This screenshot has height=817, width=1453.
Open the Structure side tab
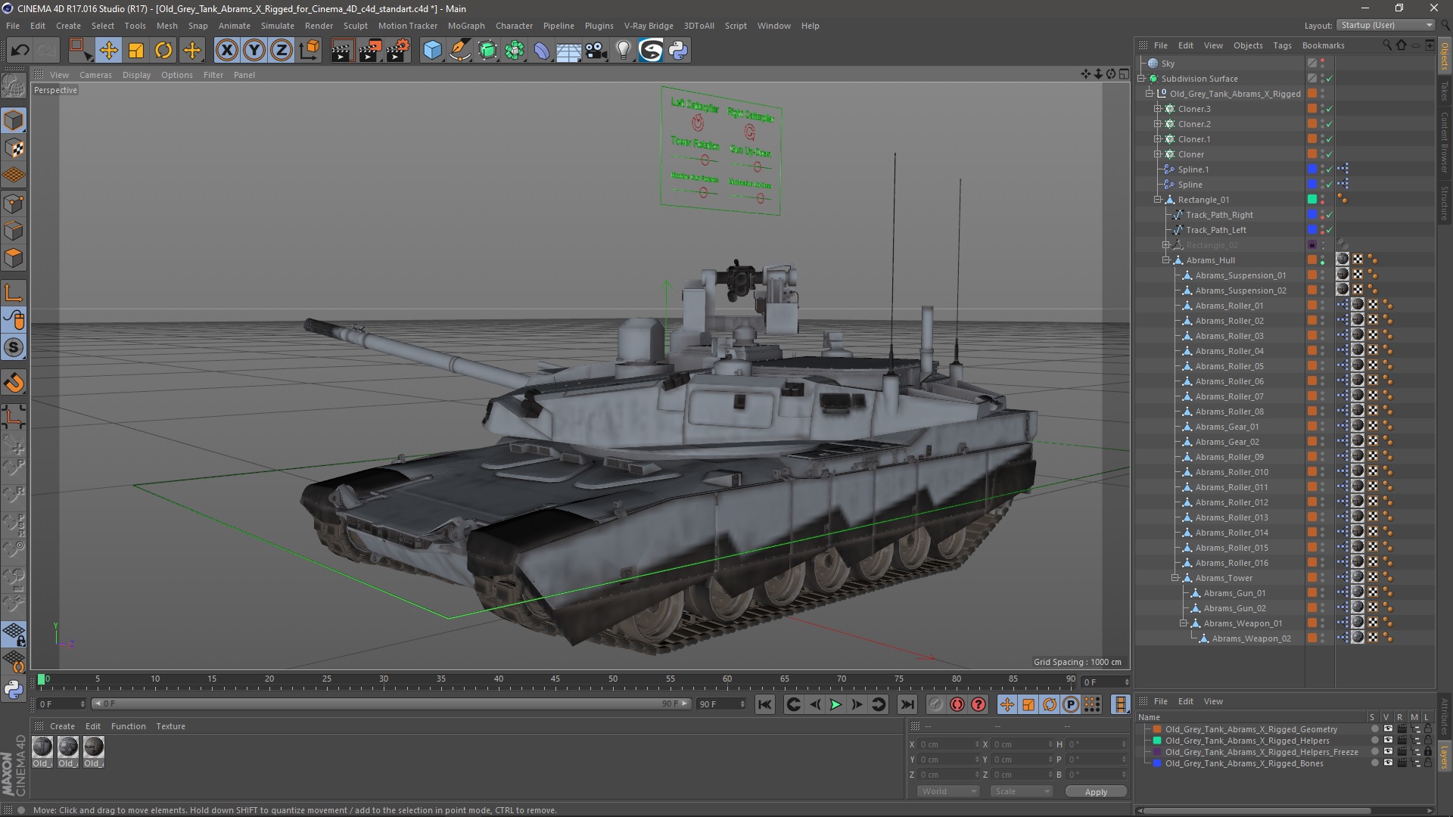coord(1445,203)
